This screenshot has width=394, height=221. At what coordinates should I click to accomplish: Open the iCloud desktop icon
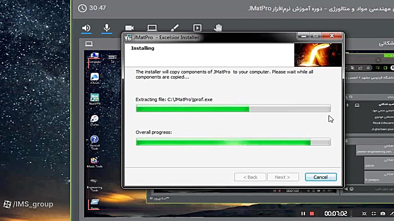[95, 79]
